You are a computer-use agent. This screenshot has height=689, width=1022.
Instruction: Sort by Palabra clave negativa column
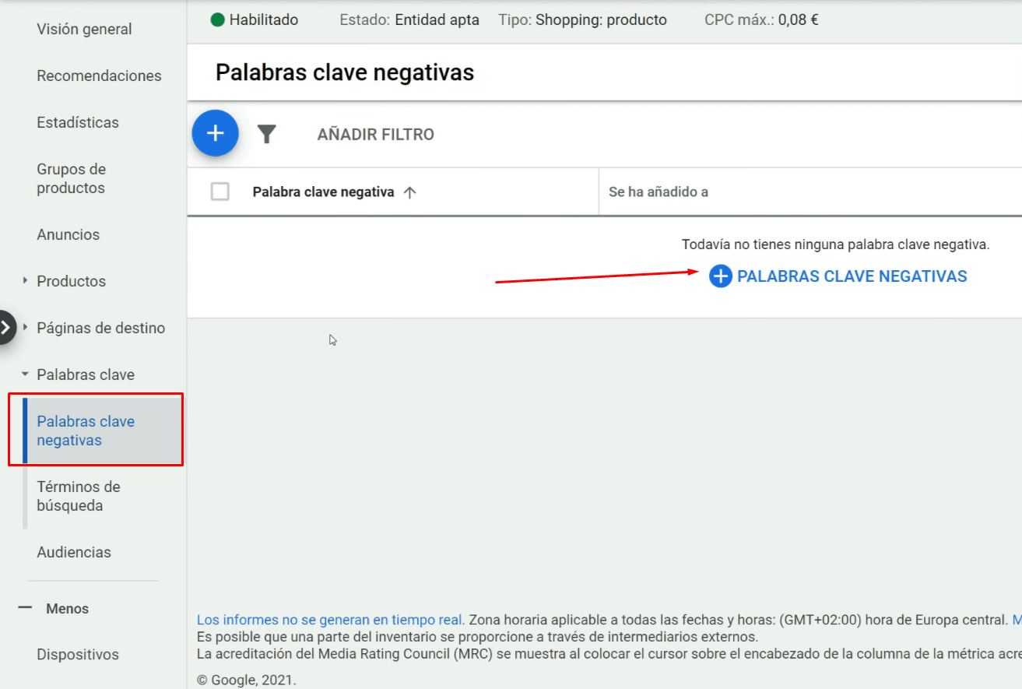323,192
